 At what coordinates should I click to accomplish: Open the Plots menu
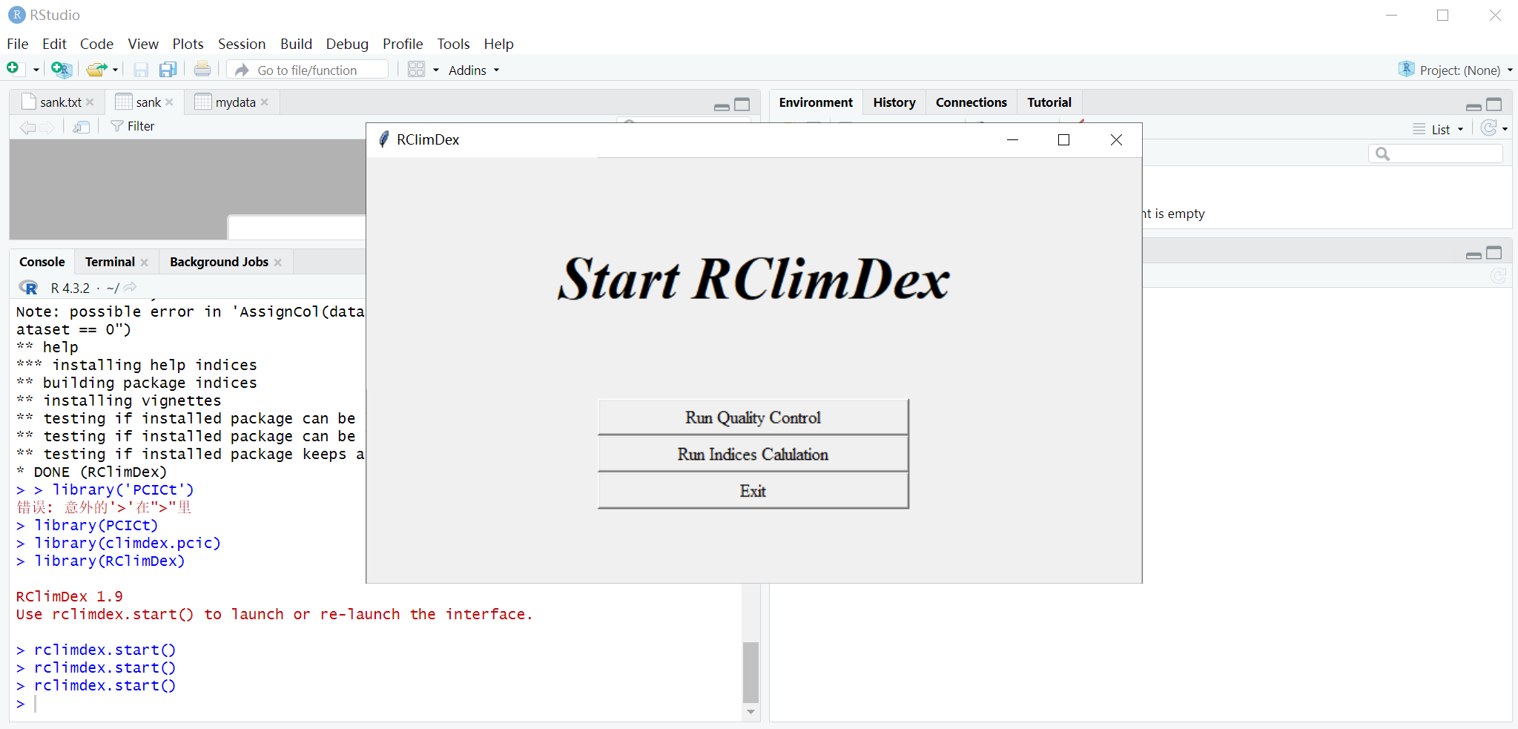[x=188, y=44]
